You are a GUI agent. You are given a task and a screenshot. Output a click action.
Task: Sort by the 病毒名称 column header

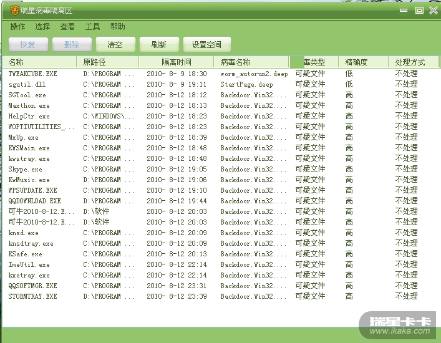point(251,62)
